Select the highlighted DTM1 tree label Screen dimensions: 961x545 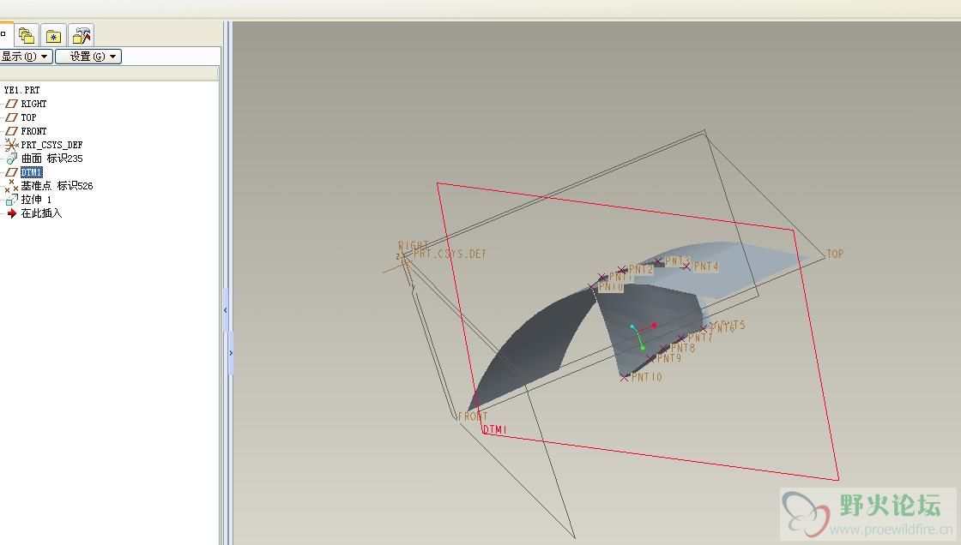[31, 172]
